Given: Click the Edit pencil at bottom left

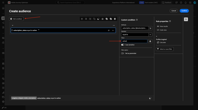Looking at the screenshot, I should coord(4,108).
